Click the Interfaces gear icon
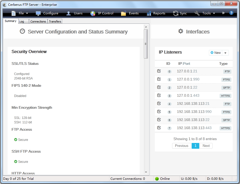 point(181,31)
